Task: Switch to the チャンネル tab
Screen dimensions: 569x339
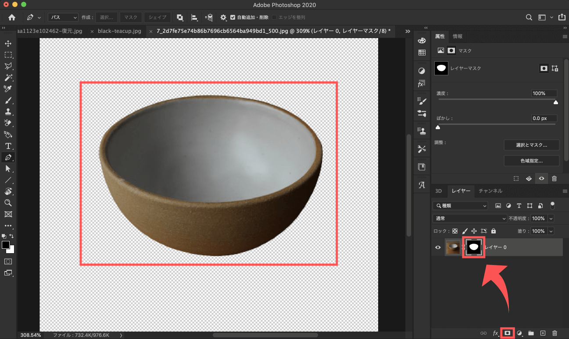Action: point(490,191)
